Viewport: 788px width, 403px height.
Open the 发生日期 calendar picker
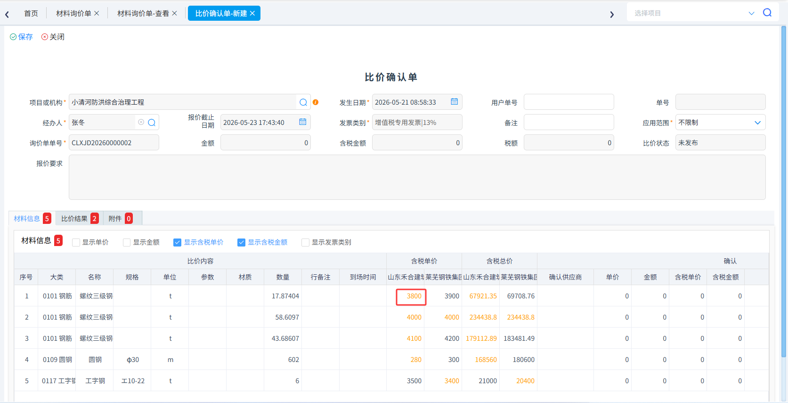click(x=455, y=102)
